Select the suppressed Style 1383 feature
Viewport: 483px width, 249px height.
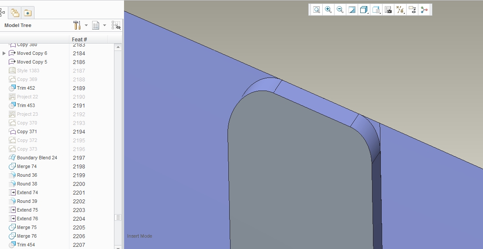28,71
